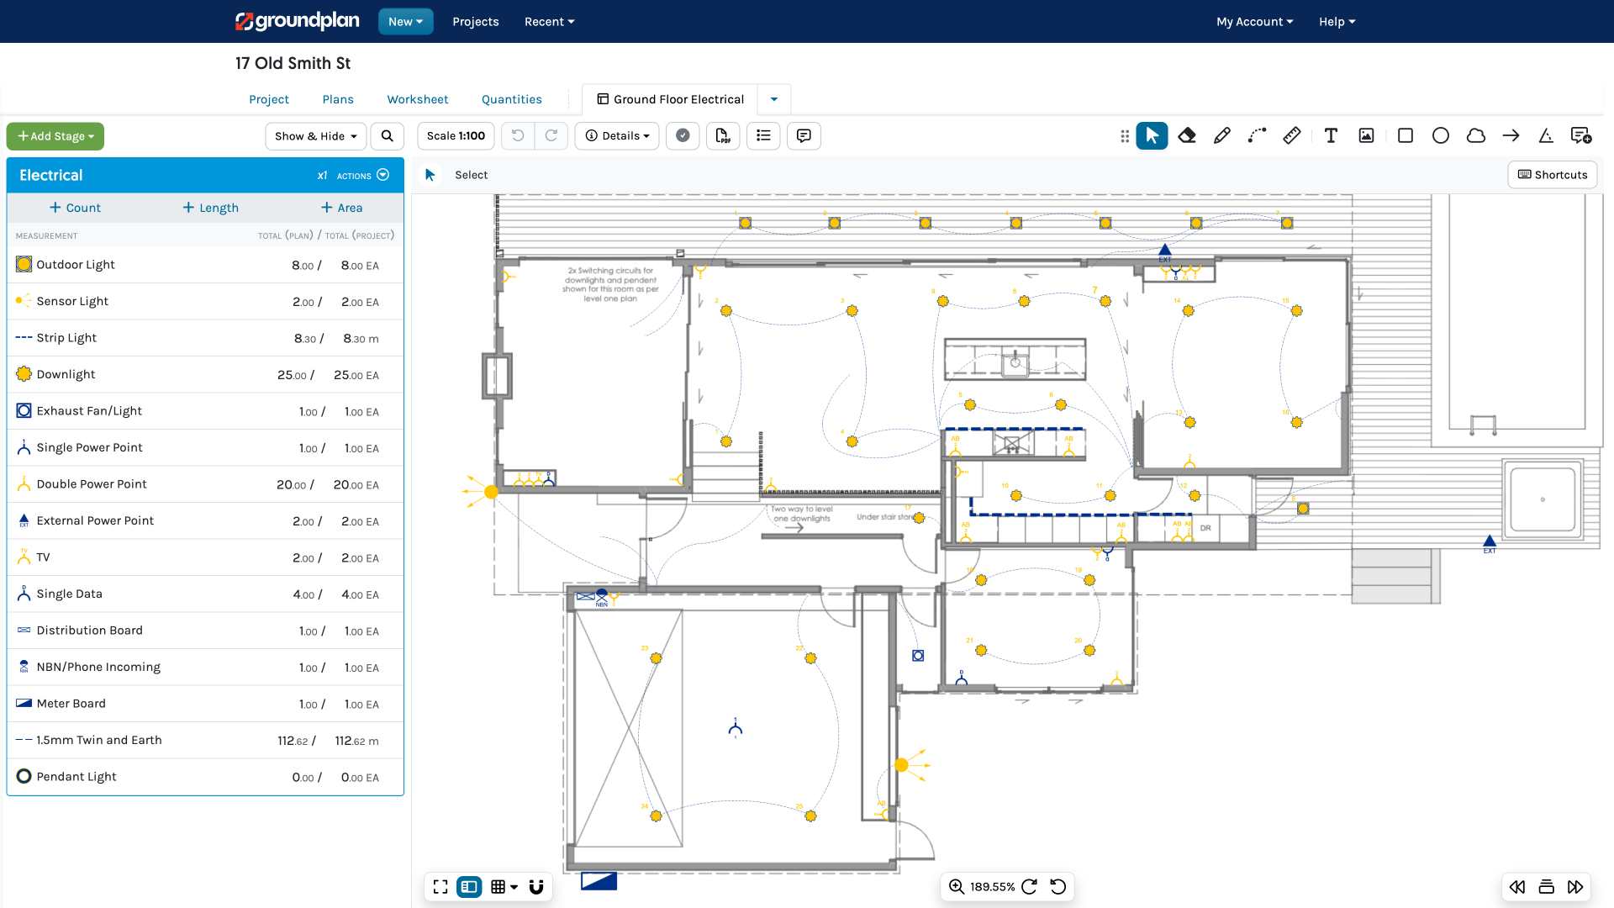Select the curved polyline tool
The width and height of the screenshot is (1614, 908).
click(1257, 135)
